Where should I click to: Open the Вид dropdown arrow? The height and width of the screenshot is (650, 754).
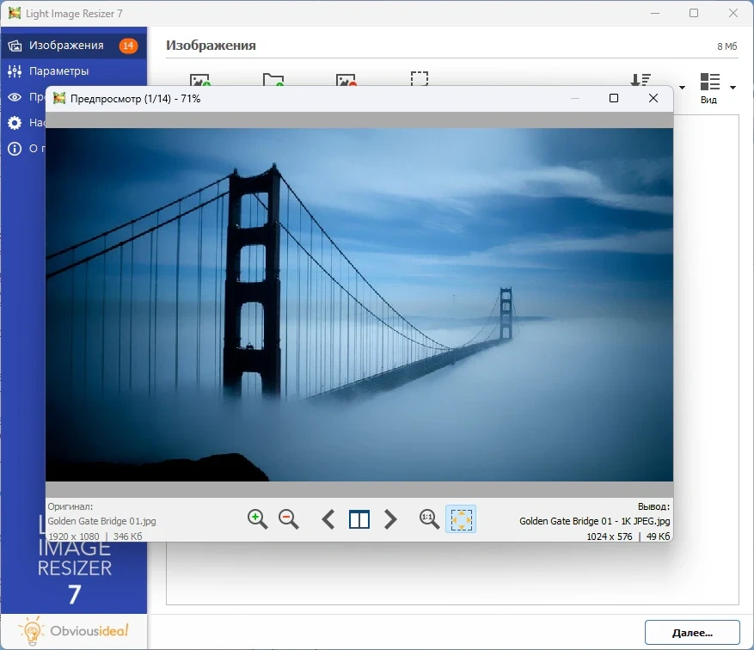(x=733, y=88)
